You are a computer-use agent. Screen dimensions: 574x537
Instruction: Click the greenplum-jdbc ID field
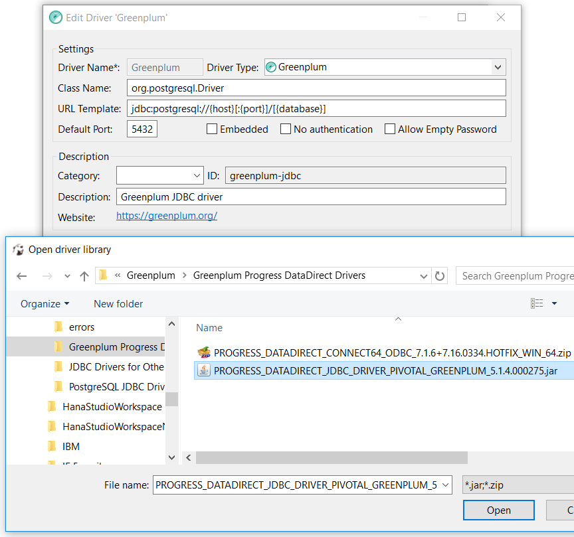[x=365, y=176]
